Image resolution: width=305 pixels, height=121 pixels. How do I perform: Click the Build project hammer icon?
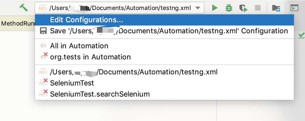coord(24,8)
